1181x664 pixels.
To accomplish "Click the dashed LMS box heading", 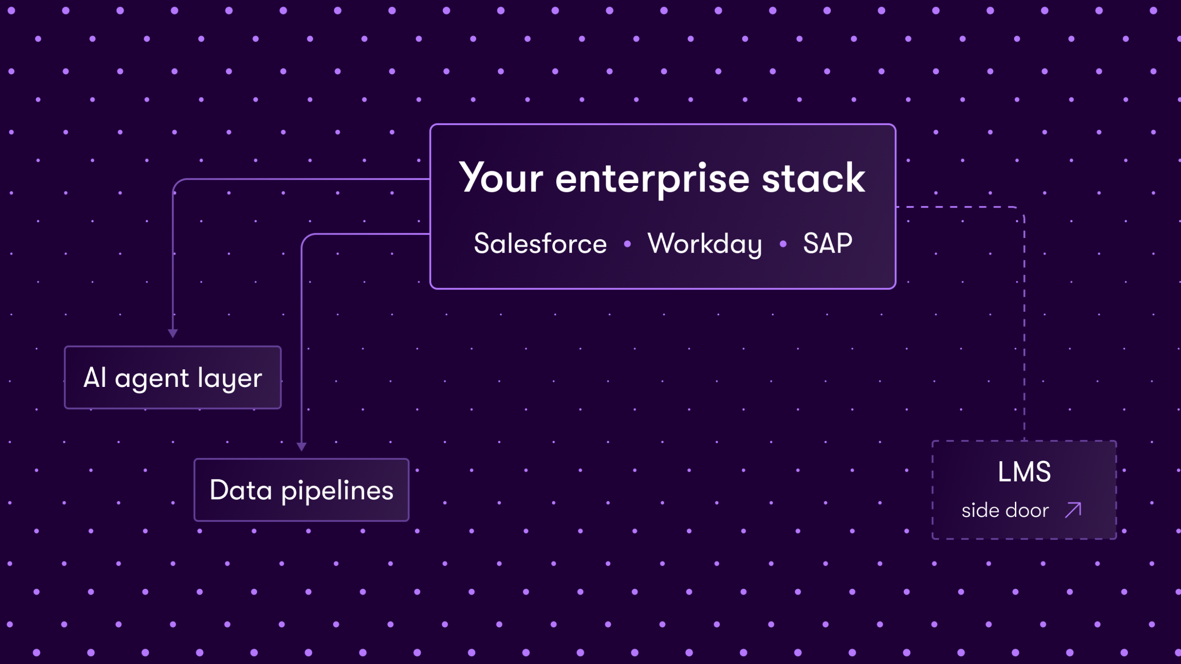I will [x=1024, y=472].
